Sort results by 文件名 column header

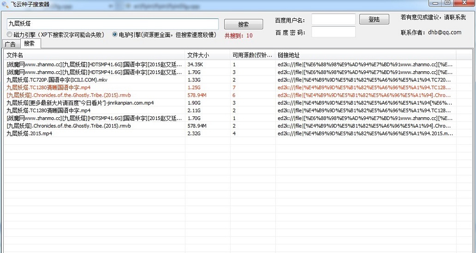click(x=94, y=55)
